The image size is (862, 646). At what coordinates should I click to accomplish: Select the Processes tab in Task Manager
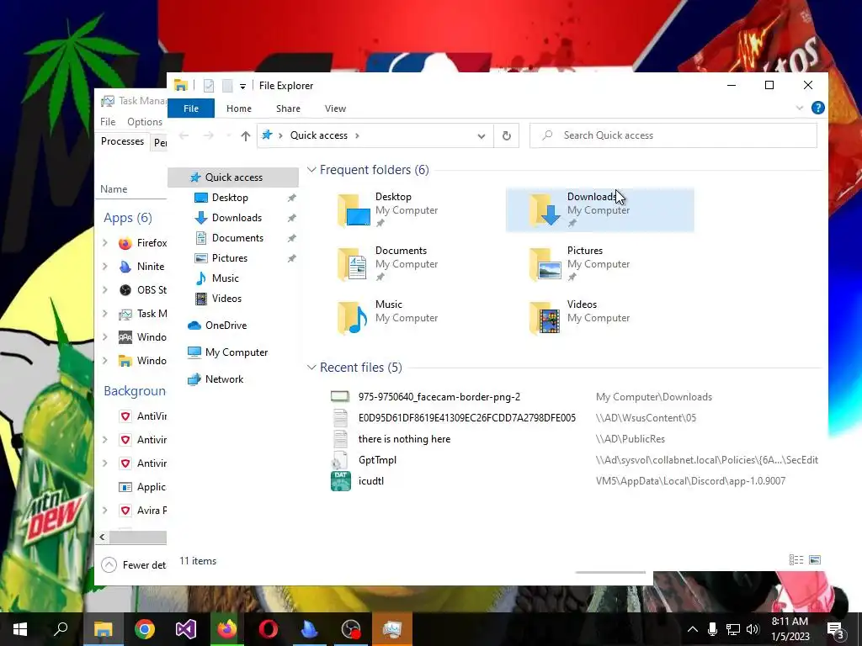click(x=122, y=141)
